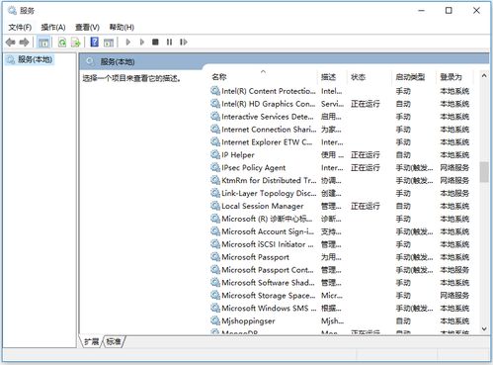Image resolution: width=493 pixels, height=365 pixels.
Task: Click the scrollbar down arrow
Action: [484, 328]
